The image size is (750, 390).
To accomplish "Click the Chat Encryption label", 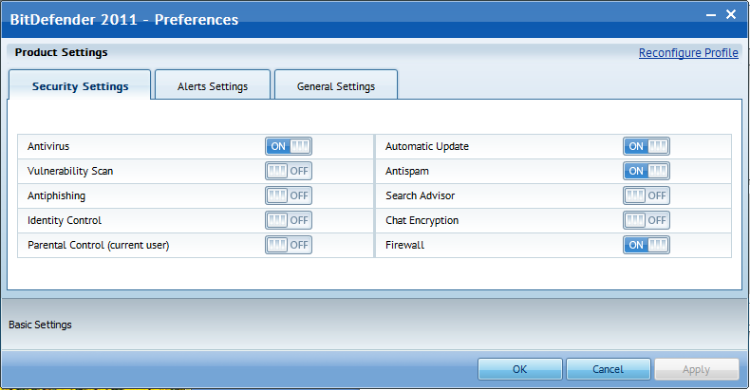I will 422,220.
